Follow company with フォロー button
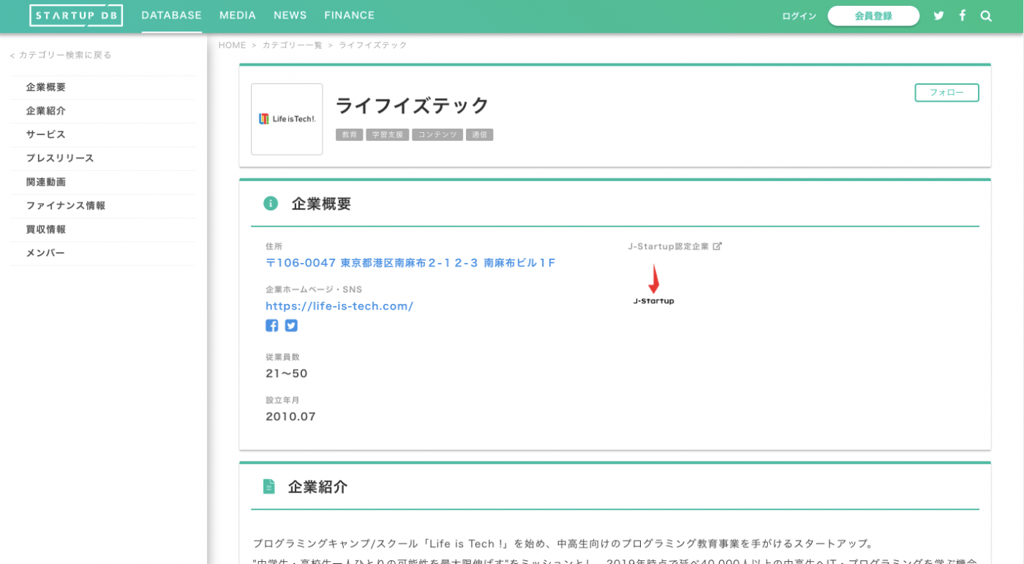Viewport: 1024px width, 564px height. tap(946, 93)
